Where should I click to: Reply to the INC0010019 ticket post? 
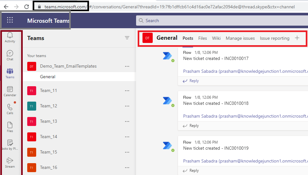[x=191, y=171]
